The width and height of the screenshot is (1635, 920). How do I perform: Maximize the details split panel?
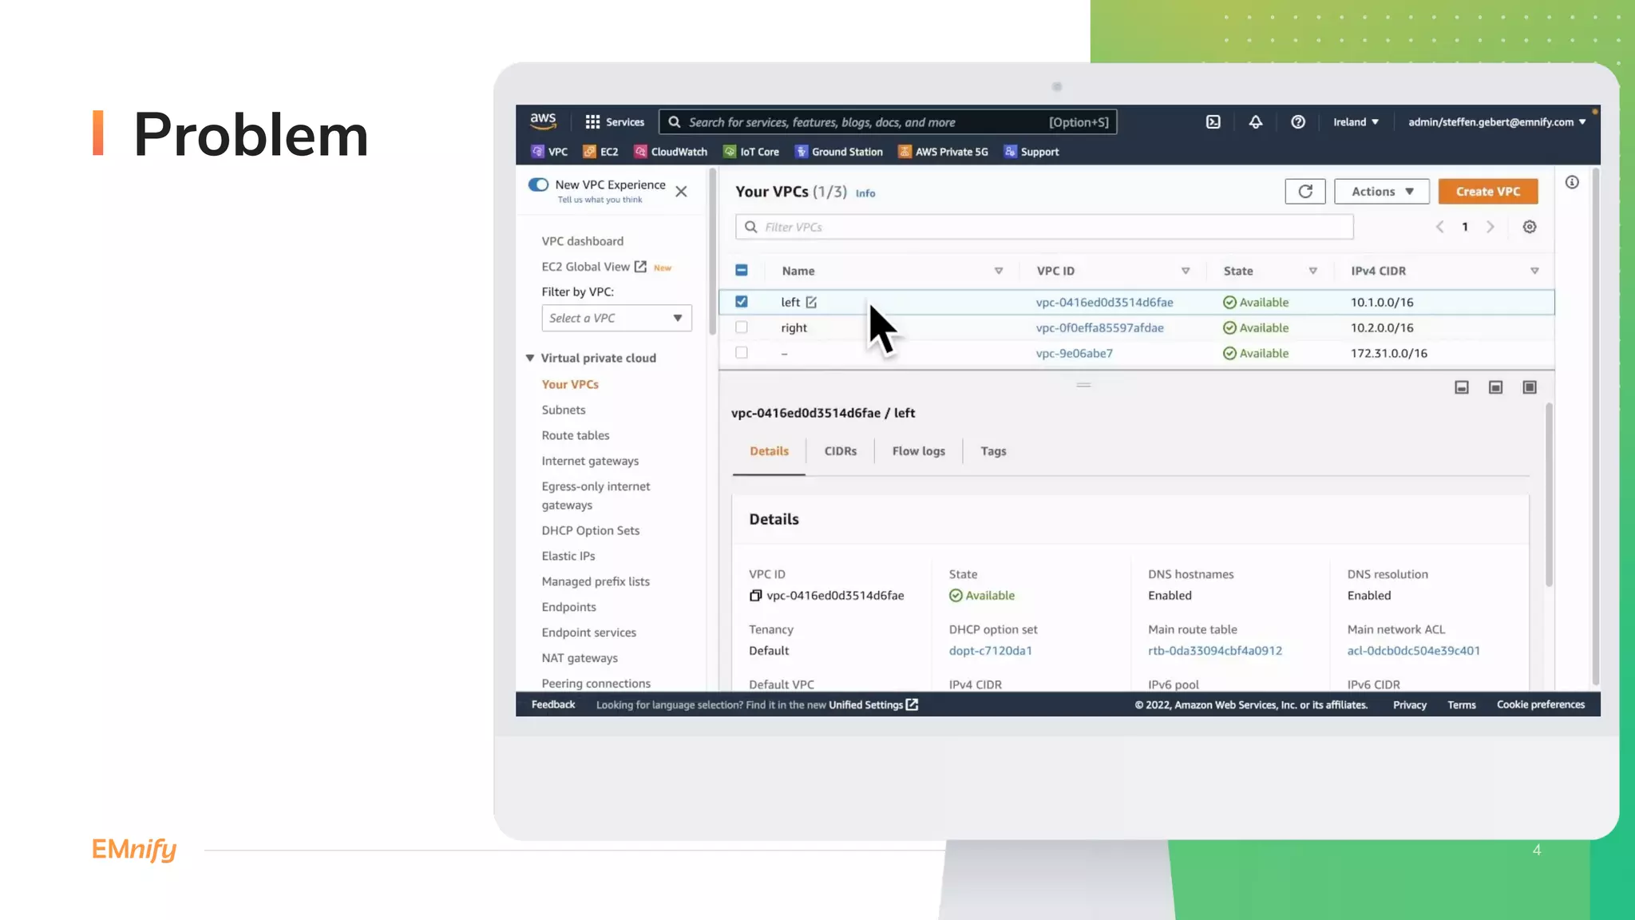(x=1529, y=387)
